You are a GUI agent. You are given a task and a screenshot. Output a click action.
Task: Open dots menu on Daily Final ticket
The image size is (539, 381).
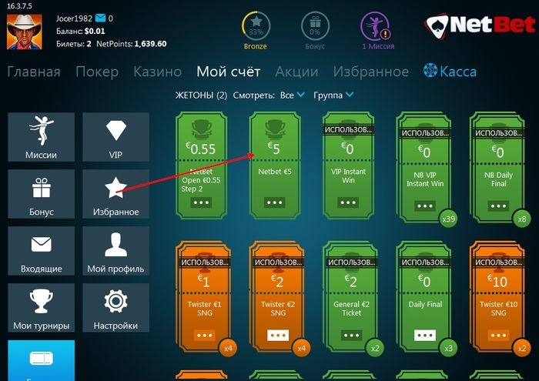[425, 336]
